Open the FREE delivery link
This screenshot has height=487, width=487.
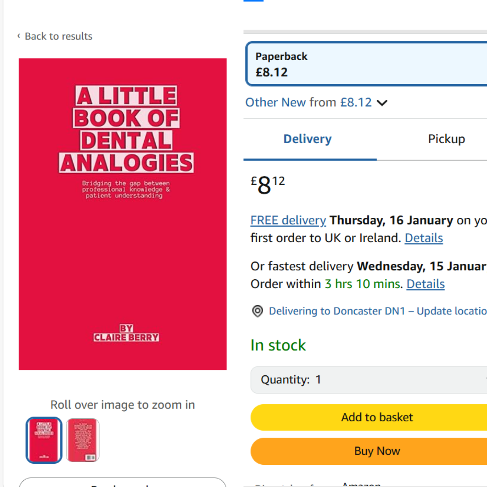point(288,220)
